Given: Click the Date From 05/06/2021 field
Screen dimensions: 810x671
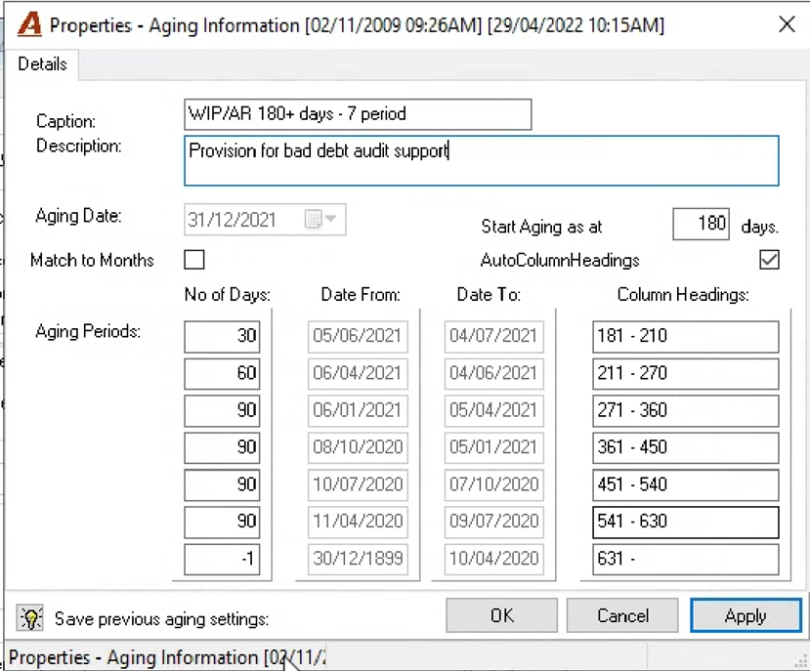Looking at the screenshot, I should 358,336.
